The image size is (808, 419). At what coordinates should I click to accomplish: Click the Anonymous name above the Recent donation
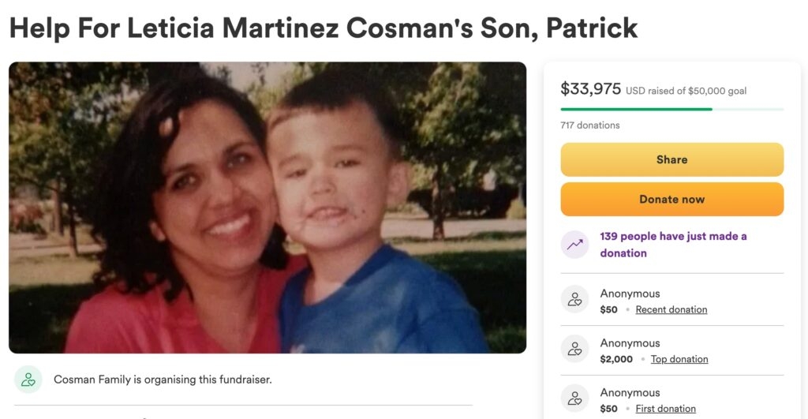[x=630, y=294]
